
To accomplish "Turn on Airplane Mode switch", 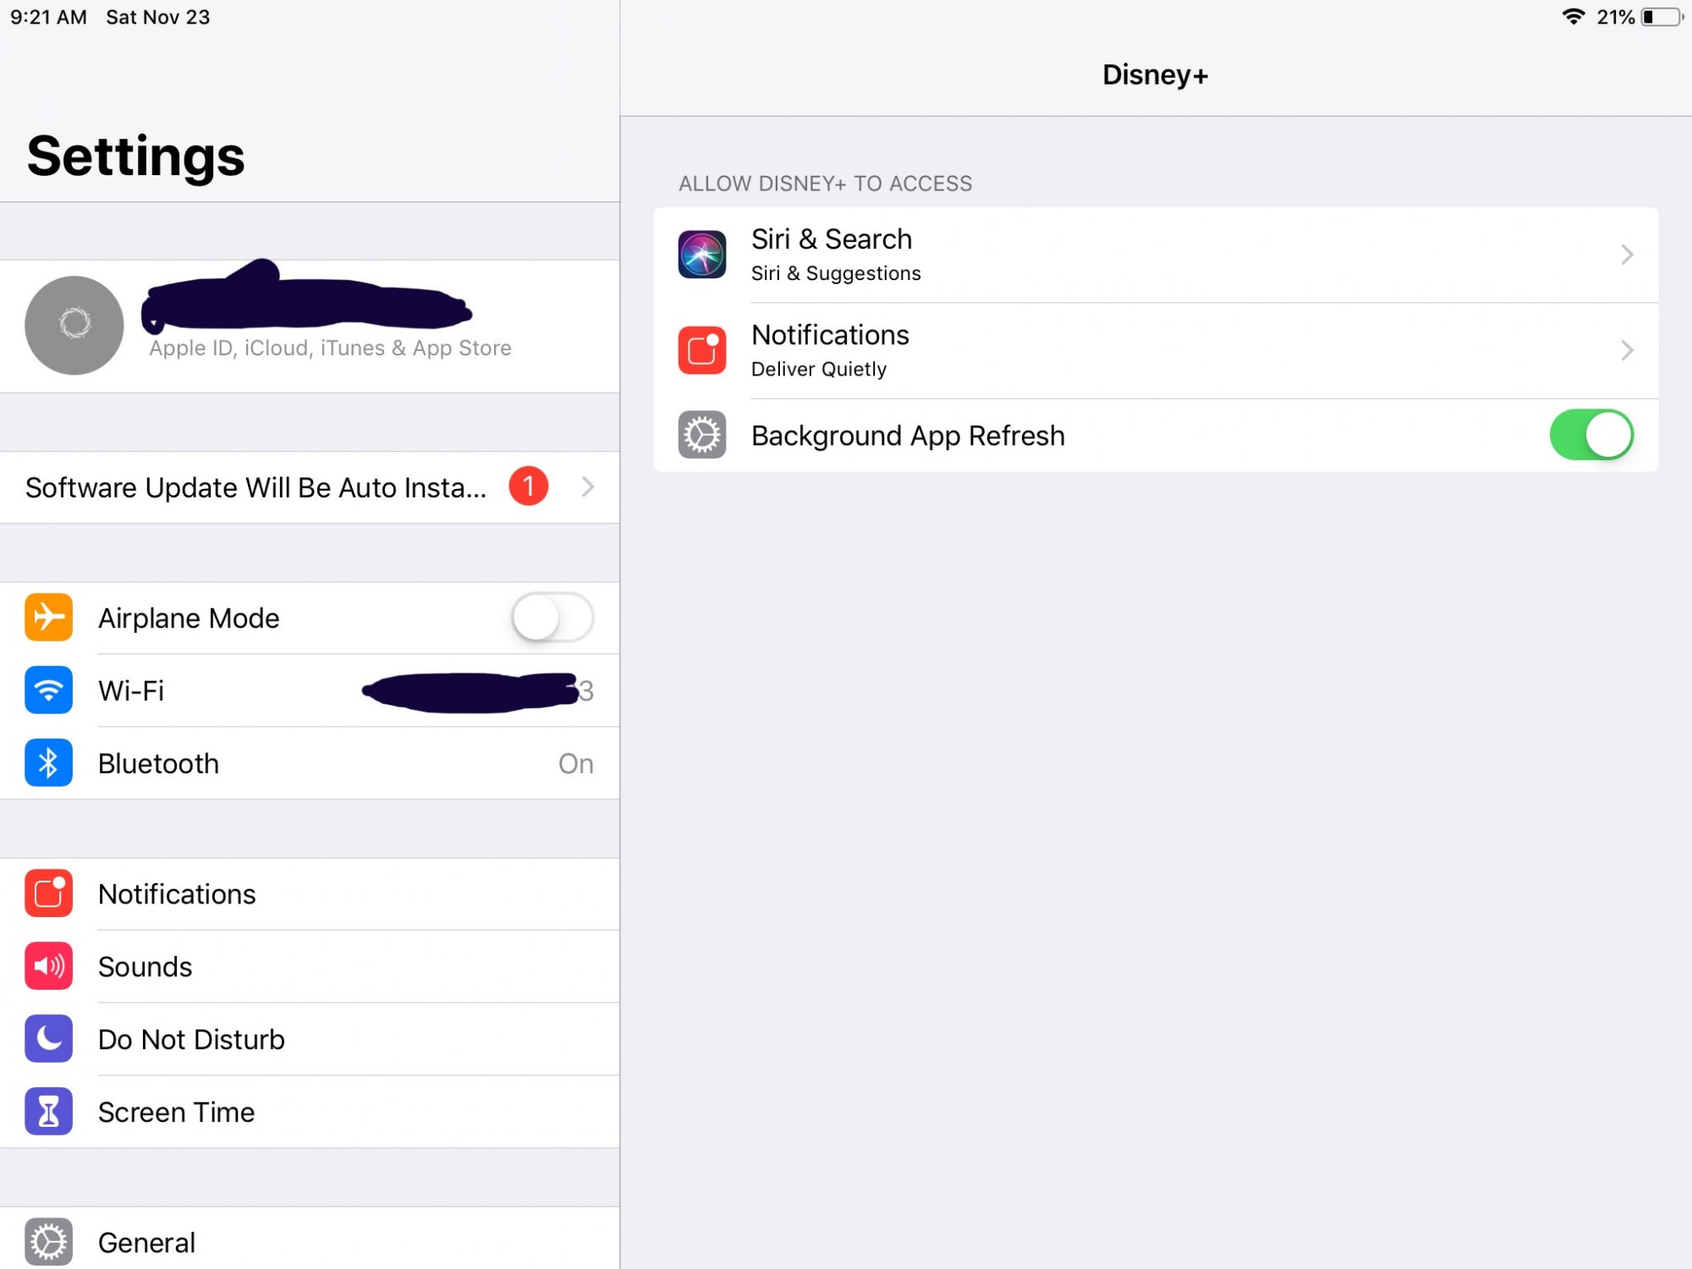I will point(552,618).
